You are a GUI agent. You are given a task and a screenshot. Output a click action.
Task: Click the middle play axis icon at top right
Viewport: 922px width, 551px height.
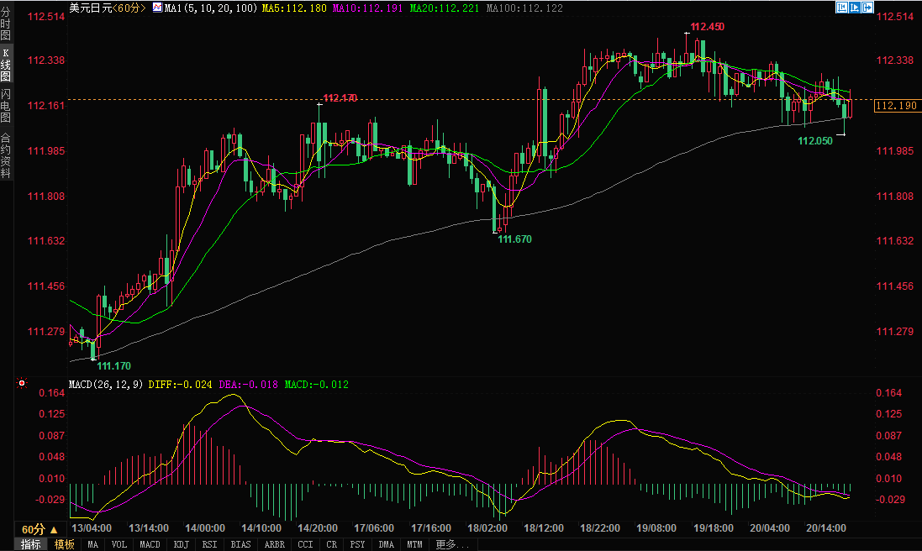click(x=854, y=7)
